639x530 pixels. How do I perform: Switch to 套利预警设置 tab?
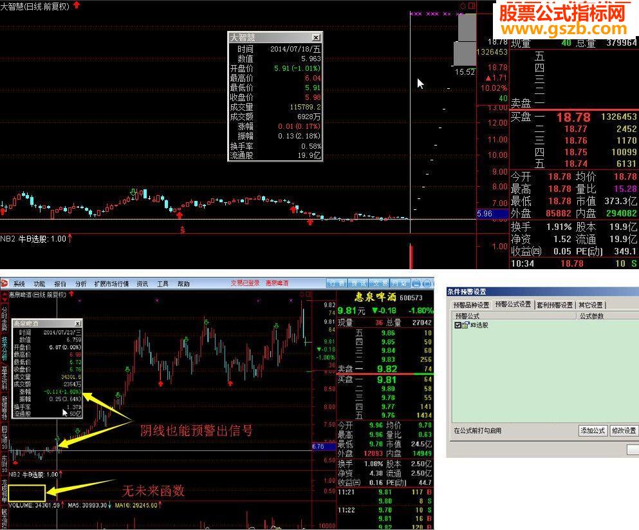[x=555, y=305]
